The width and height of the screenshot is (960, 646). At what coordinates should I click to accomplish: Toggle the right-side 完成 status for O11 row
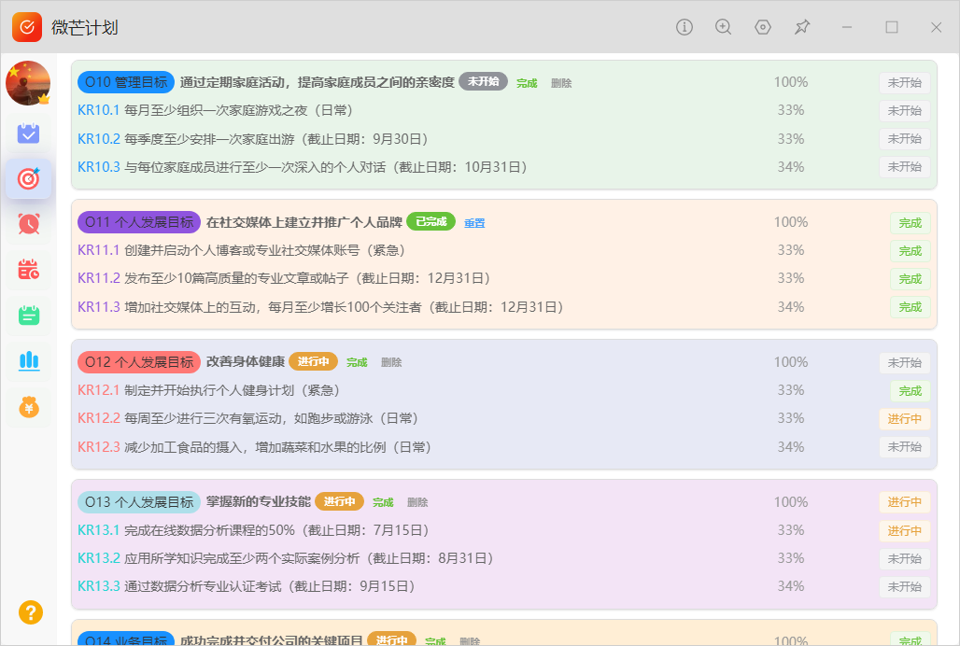coord(910,223)
